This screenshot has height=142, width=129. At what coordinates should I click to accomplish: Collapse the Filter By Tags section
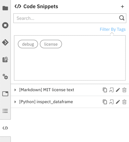112,29
